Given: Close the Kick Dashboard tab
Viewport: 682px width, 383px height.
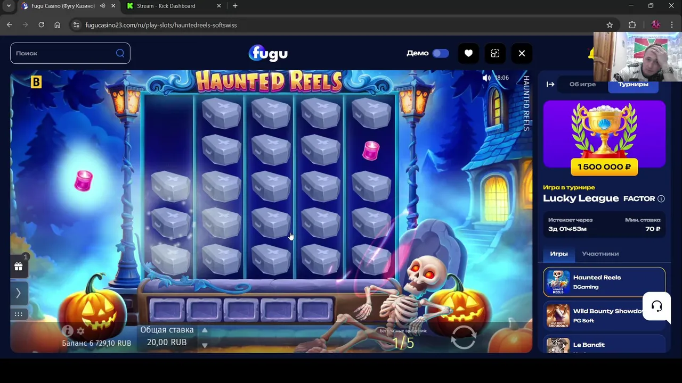Looking at the screenshot, I should pyautogui.click(x=218, y=6).
